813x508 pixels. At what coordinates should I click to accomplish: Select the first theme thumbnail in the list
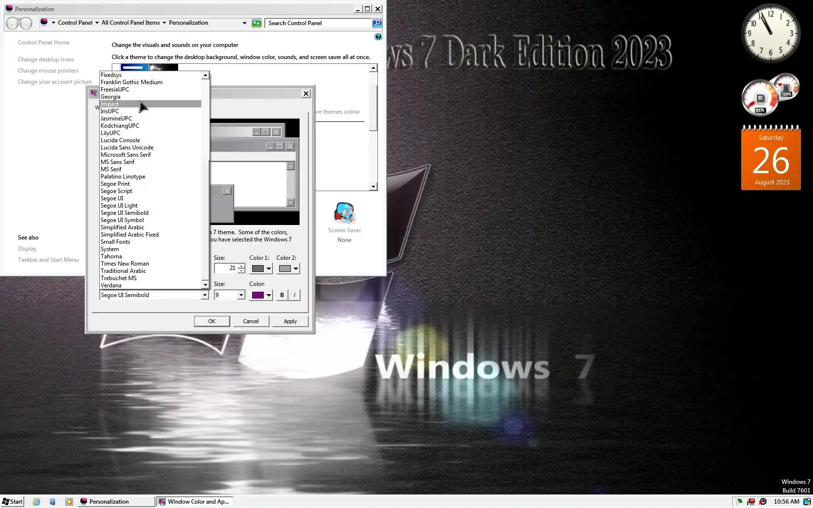[x=135, y=68]
